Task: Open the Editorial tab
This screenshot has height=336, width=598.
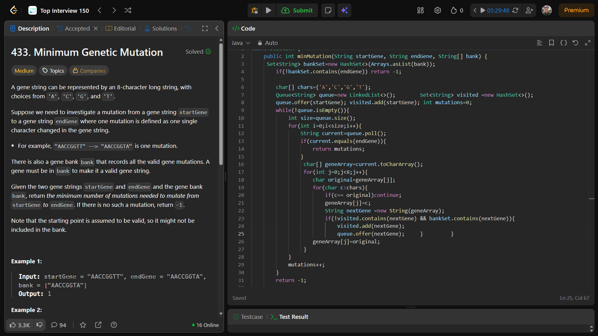Action: point(121,28)
